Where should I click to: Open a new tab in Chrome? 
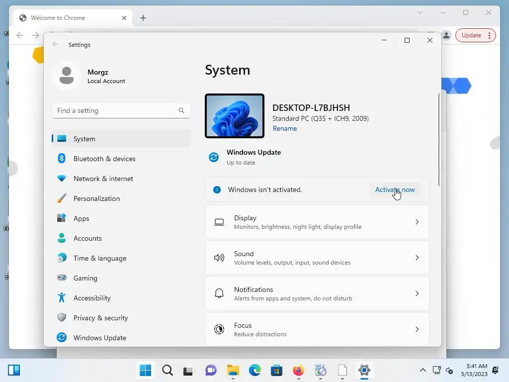143,18
